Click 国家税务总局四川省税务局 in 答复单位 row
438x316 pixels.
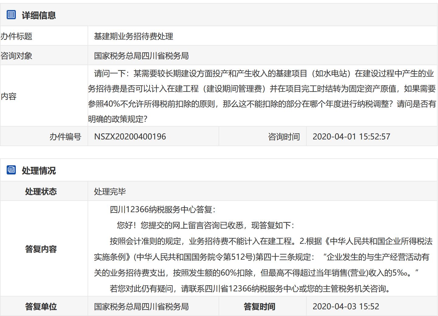click(141, 307)
